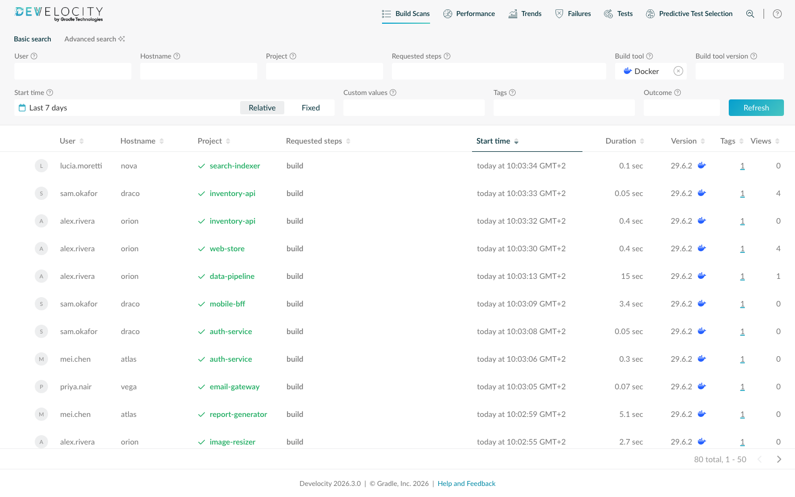The image size is (795, 497).
Task: Click priya.nair's avatar icon
Action: (41, 387)
